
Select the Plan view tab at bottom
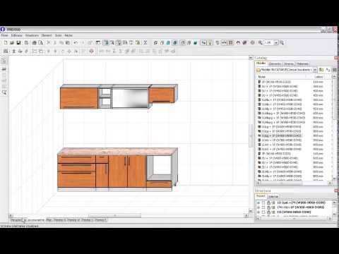[x=49, y=220]
